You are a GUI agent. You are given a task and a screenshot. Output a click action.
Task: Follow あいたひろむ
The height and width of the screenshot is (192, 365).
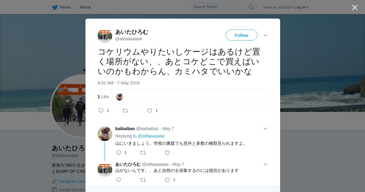[242, 35]
